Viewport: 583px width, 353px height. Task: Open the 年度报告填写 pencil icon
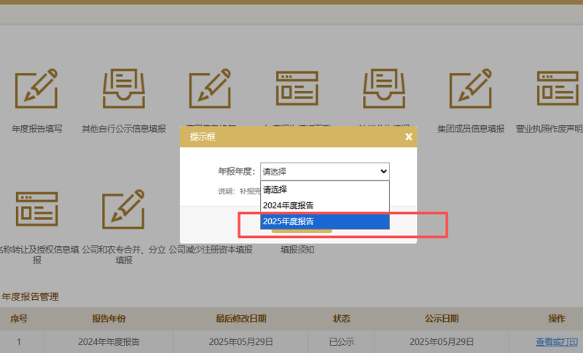click(x=36, y=89)
